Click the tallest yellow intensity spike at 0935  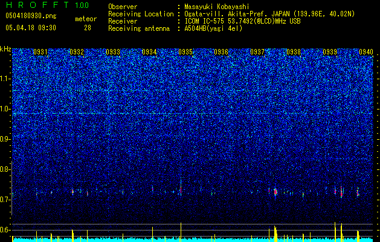tap(181, 232)
